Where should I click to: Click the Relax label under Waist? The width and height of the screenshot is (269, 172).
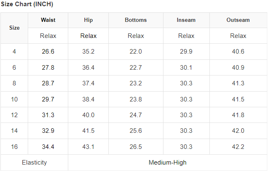[x=48, y=36]
